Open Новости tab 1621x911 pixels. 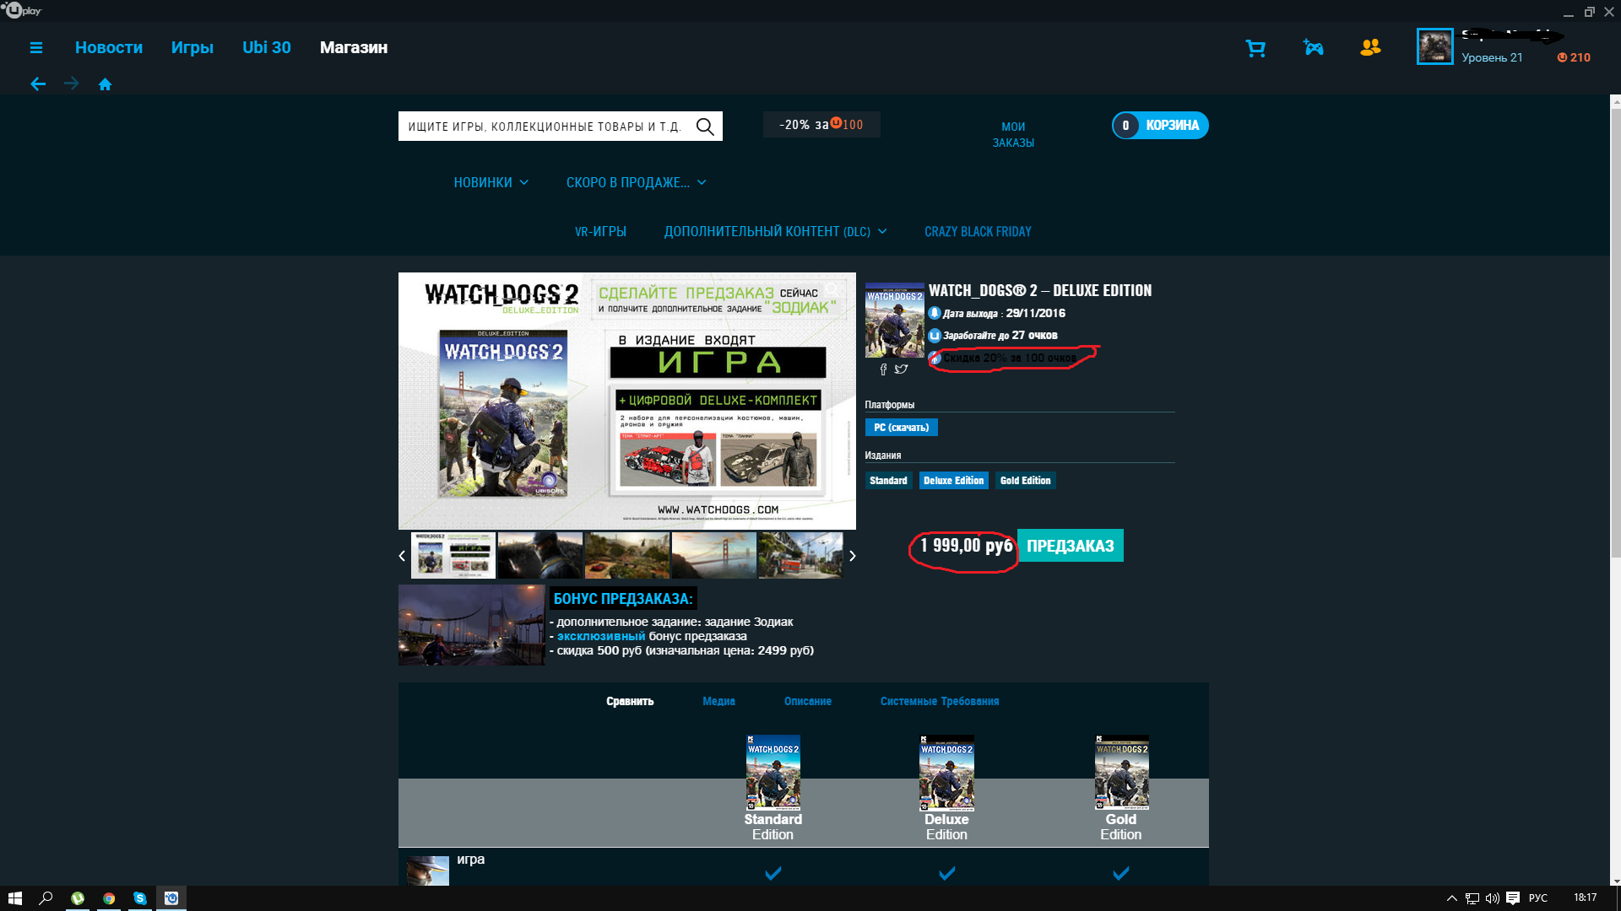(109, 48)
